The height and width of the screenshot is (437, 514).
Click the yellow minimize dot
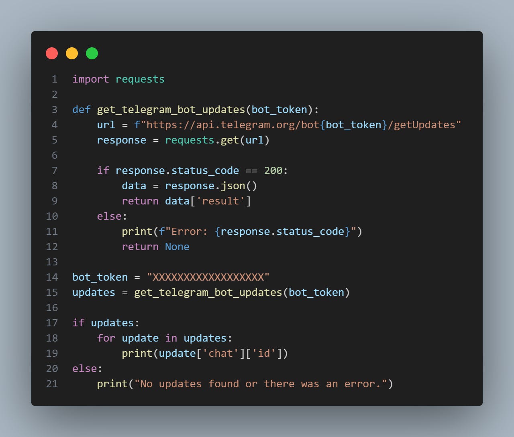[72, 53]
